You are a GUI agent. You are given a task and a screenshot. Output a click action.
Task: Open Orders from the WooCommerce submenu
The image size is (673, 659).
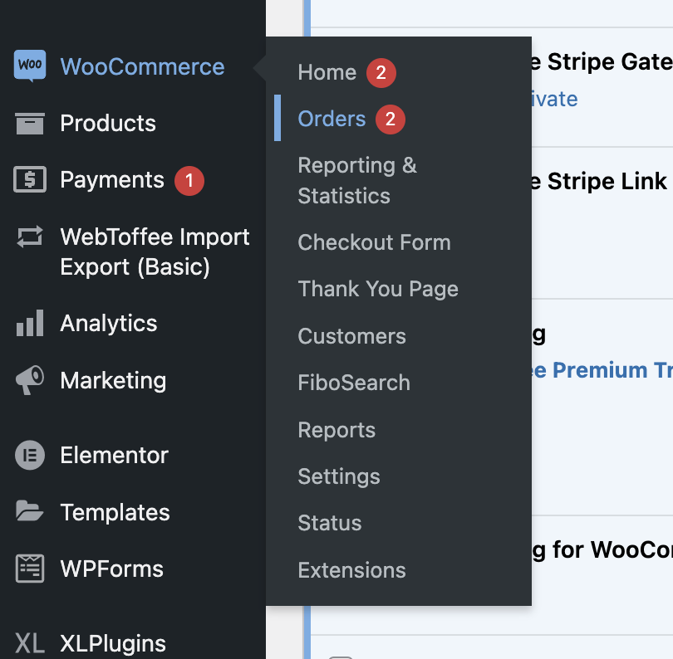[x=332, y=120]
